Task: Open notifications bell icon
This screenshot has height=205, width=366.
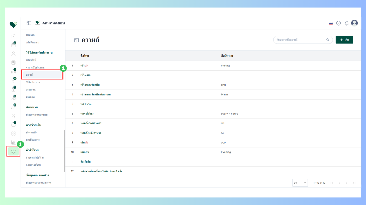Action: tap(347, 23)
